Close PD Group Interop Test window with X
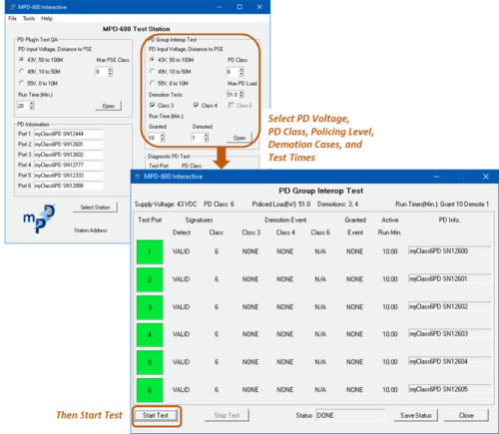This screenshot has width=499, height=434. point(486,177)
